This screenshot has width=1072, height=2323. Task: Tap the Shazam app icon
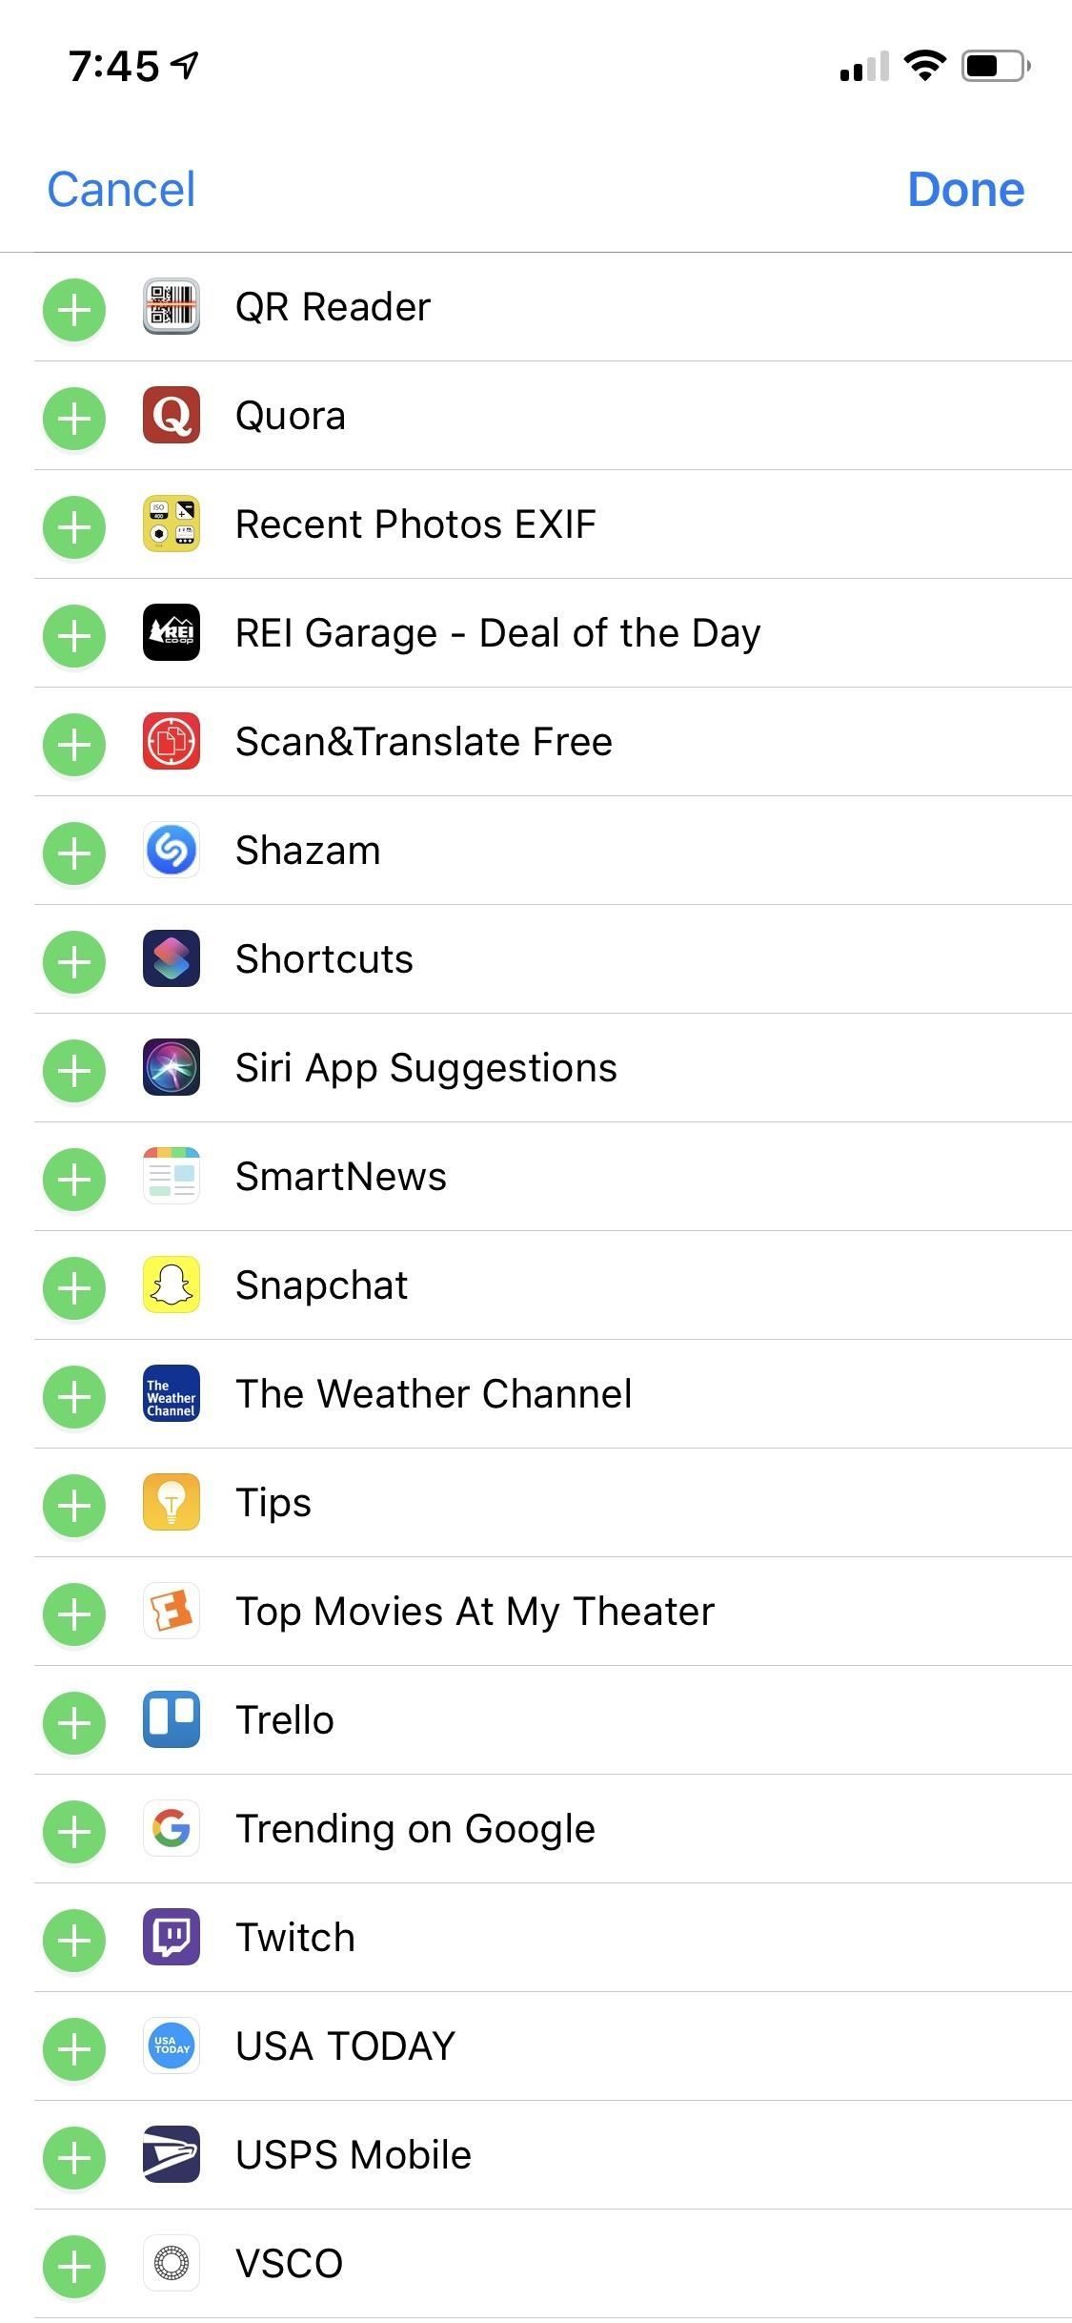pos(172,851)
